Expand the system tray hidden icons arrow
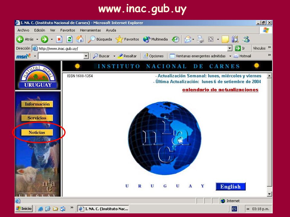 click(248, 209)
